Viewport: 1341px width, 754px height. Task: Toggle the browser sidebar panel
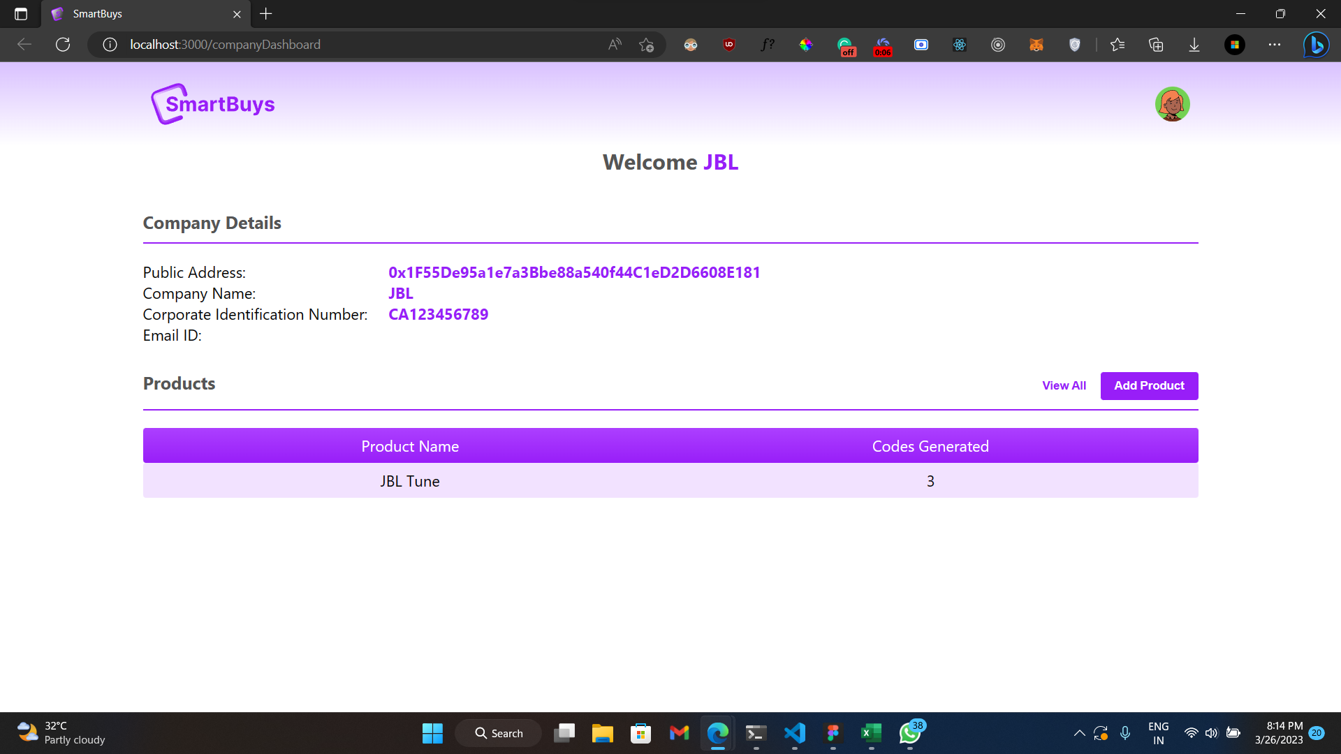click(x=20, y=14)
